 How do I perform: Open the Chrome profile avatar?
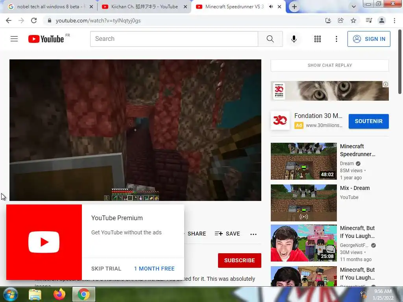(x=382, y=20)
